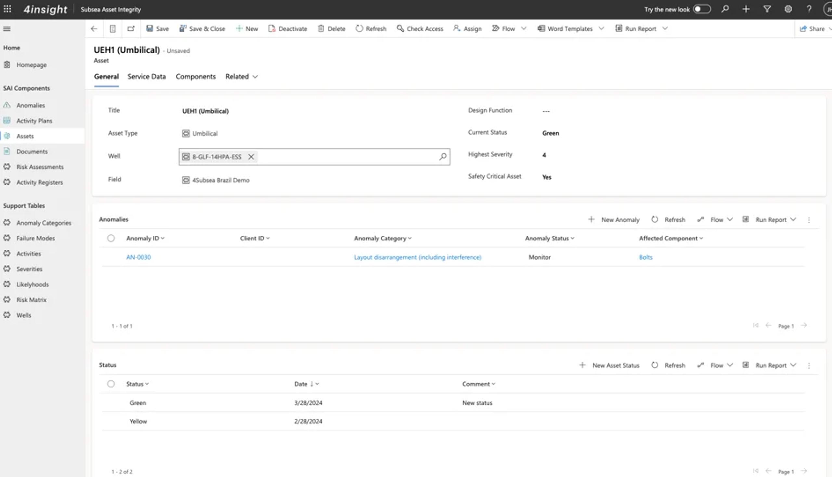Switch to the Service Data tab
The width and height of the screenshot is (832, 477).
coord(146,77)
